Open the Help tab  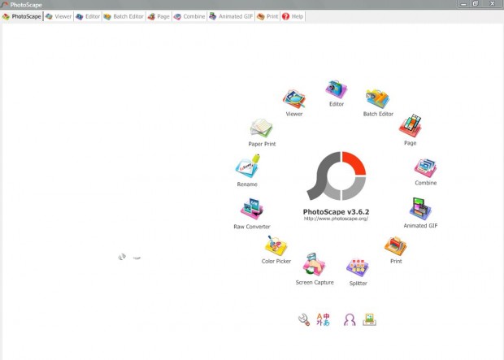pos(293,16)
